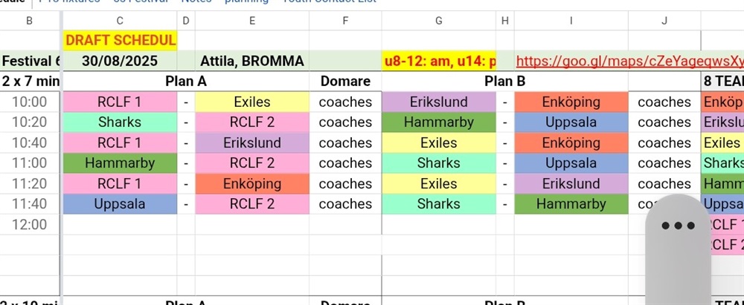
Task: Select the Hammarby cell in the 11:00 row
Action: tap(120, 163)
